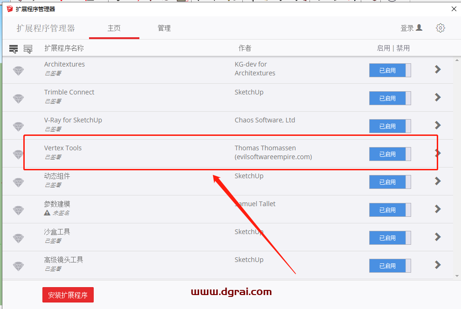
Task: Click the 沙盒工具 extension name
Action: 57,232
